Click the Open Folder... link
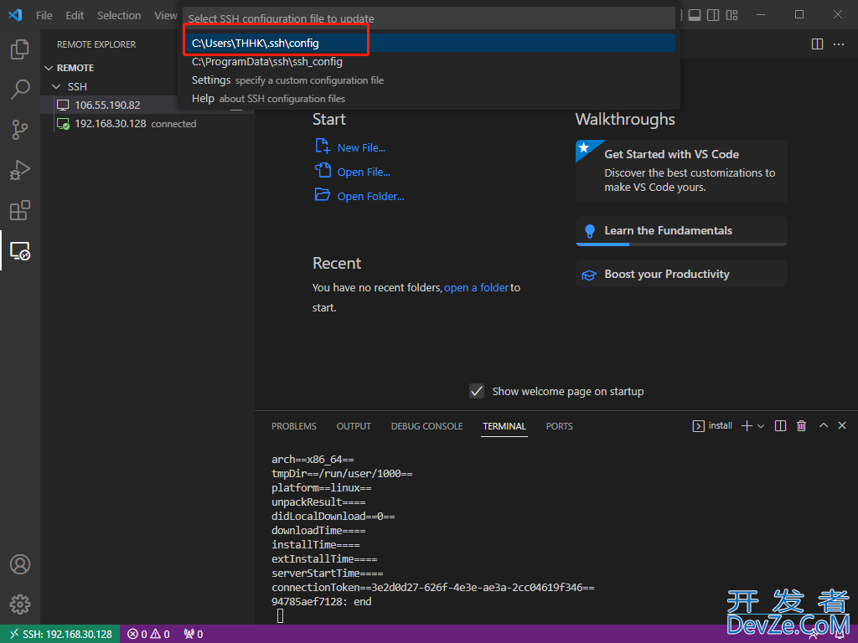The height and width of the screenshot is (643, 858). [370, 196]
